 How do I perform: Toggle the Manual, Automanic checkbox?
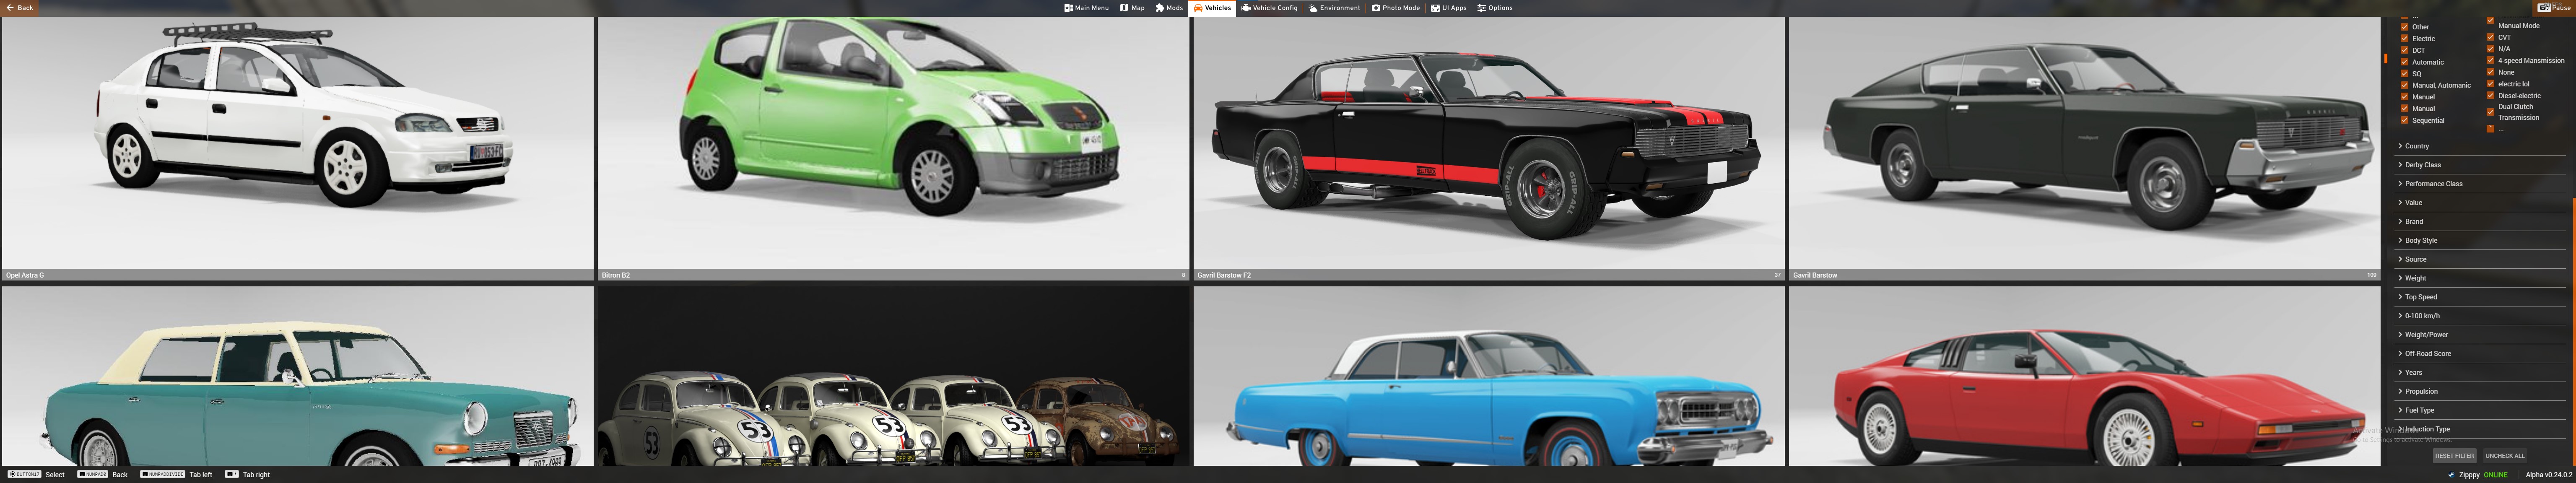2404,85
